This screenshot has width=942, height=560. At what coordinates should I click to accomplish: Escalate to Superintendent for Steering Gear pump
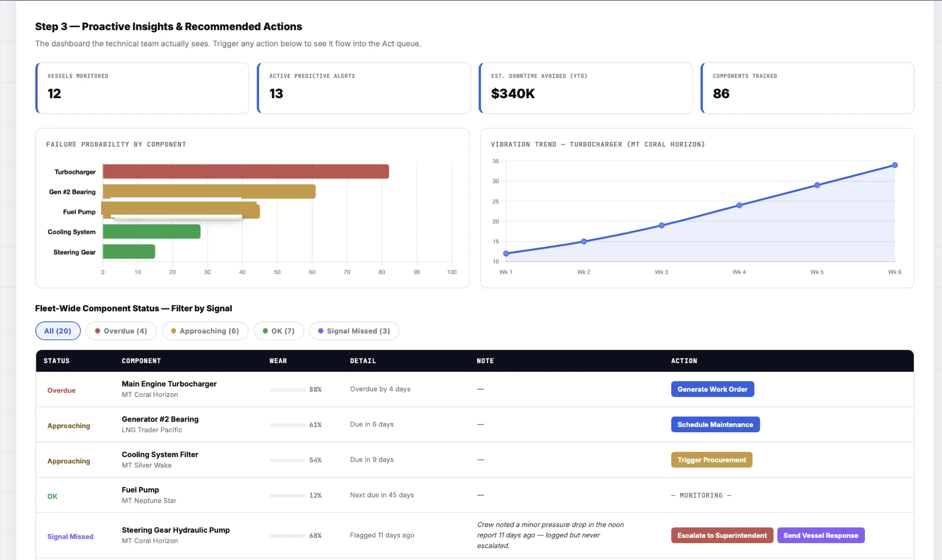coord(722,535)
